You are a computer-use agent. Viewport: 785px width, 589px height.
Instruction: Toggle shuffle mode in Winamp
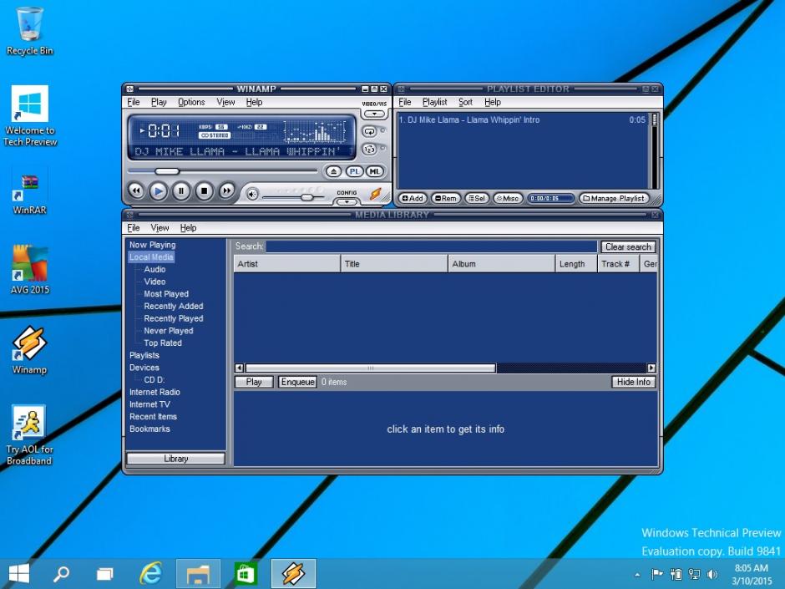[368, 149]
